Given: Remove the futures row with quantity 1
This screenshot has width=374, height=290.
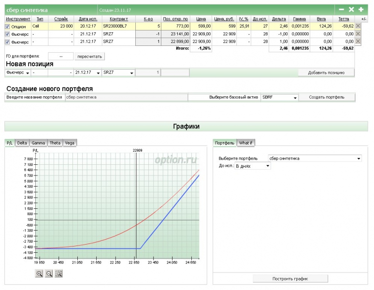Looking at the screenshot, I should (358, 42).
